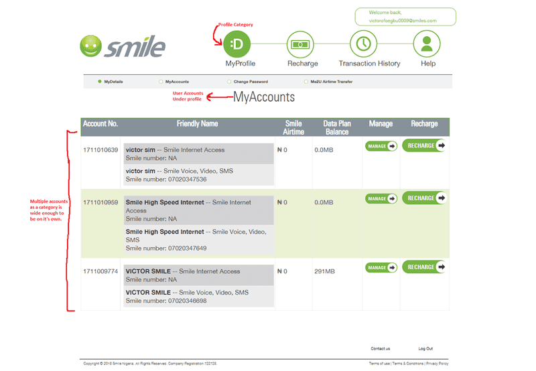Image resolution: width=536 pixels, height=371 pixels.
Task: Click Manage for account 1711010639
Action: pyautogui.click(x=381, y=146)
